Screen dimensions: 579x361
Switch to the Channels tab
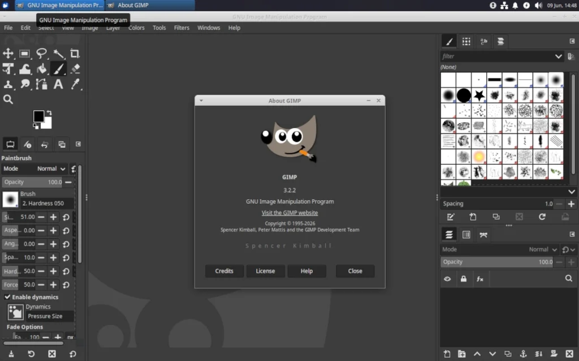click(x=466, y=234)
